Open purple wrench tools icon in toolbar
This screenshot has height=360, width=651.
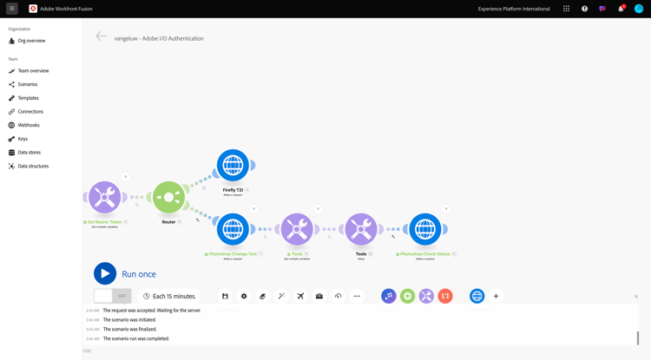pyautogui.click(x=426, y=296)
